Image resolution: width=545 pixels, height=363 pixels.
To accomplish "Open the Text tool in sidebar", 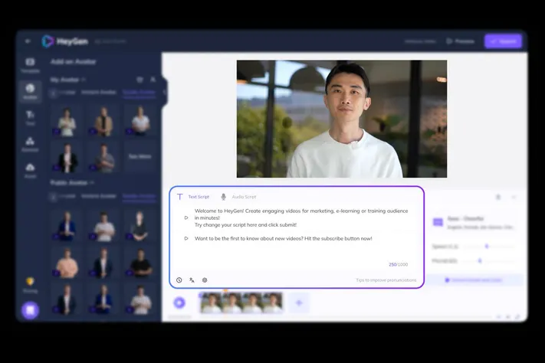I will tap(30, 117).
